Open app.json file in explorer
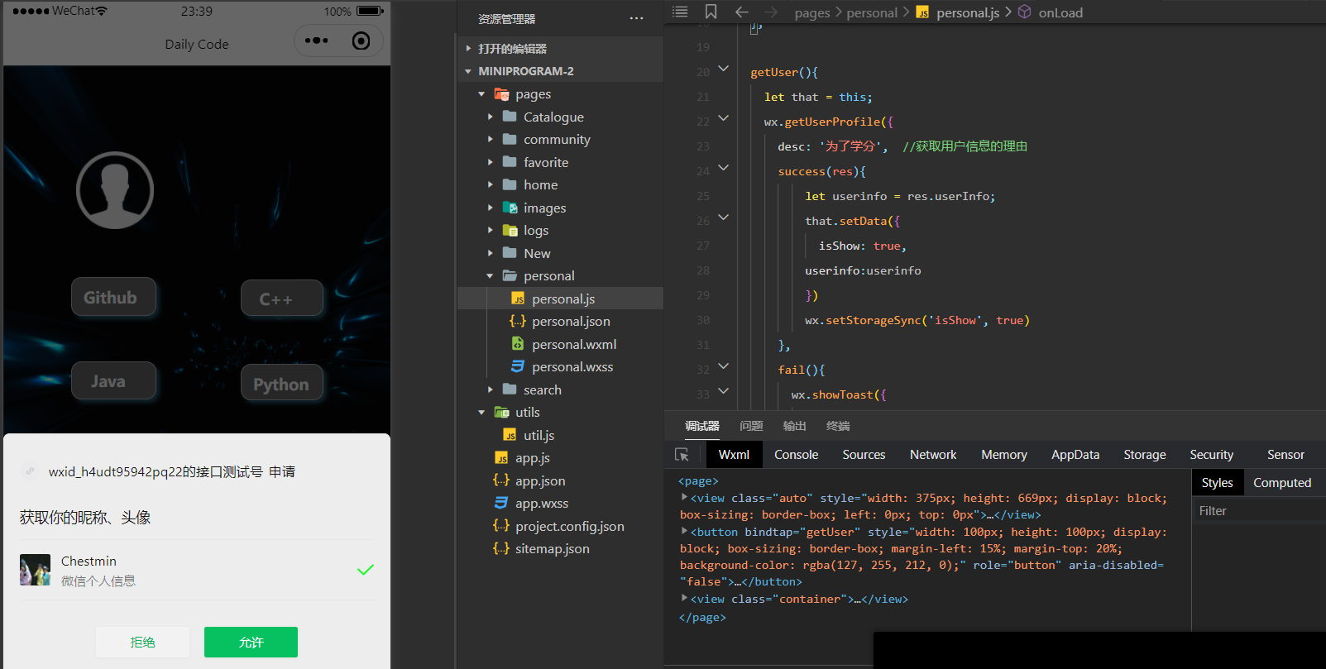The width and height of the screenshot is (1326, 669). pos(540,480)
